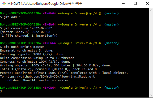Image resolution: width=153 pixels, height=98 pixels.
Task: Click the git commit -m "2022-02-08" command
Action: point(26,28)
